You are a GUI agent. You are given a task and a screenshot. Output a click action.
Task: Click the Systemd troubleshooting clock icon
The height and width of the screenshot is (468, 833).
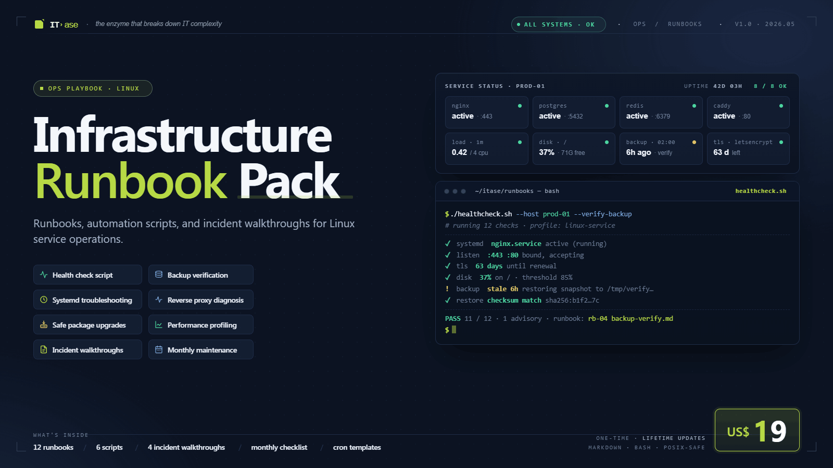pyautogui.click(x=44, y=300)
